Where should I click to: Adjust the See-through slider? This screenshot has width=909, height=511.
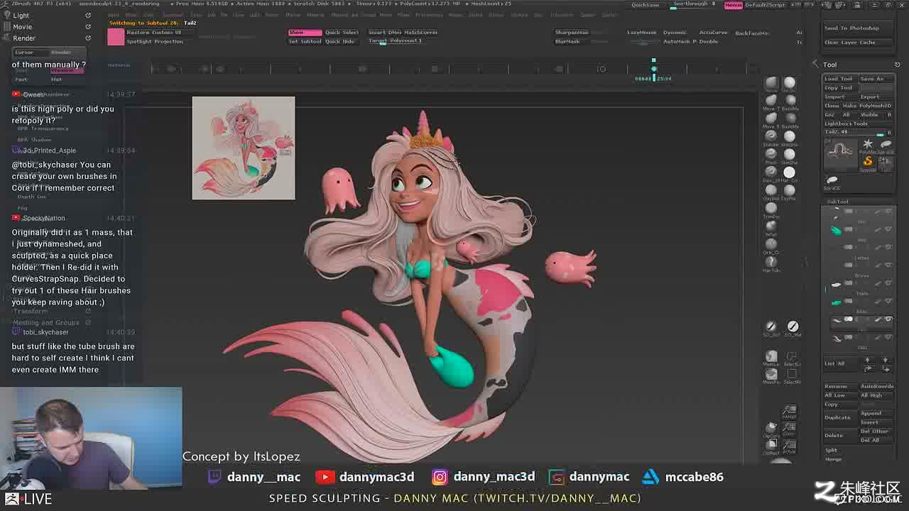pos(691,4)
